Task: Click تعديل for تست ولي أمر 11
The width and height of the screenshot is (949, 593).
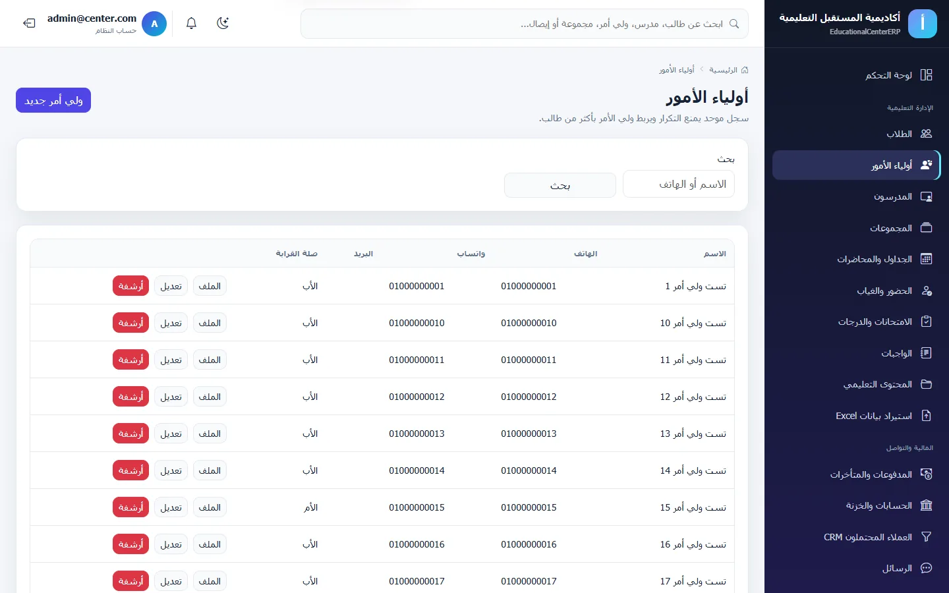Action: (x=171, y=360)
